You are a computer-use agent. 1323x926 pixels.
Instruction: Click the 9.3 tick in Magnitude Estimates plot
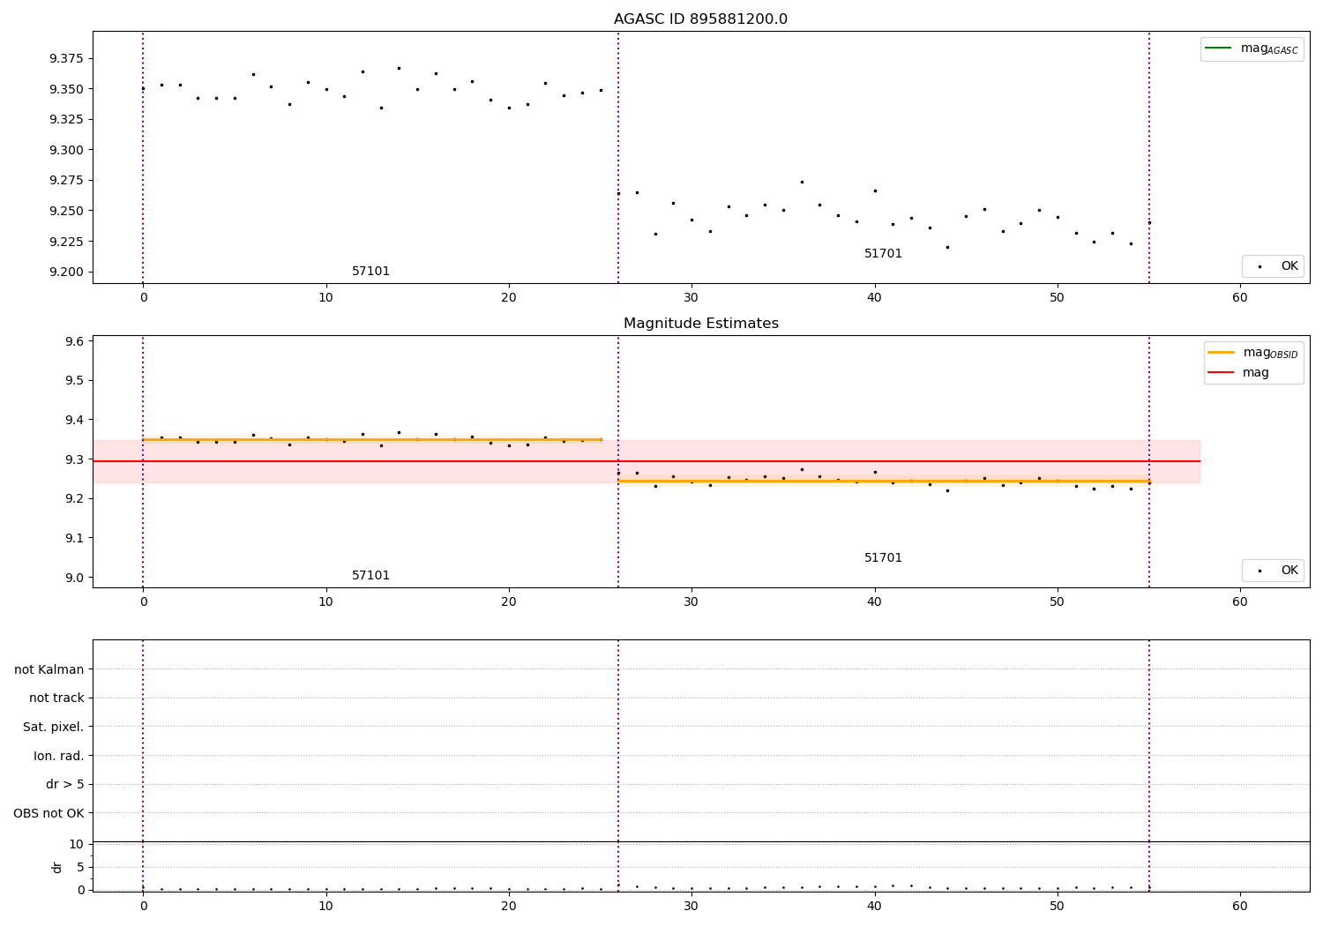(75, 459)
